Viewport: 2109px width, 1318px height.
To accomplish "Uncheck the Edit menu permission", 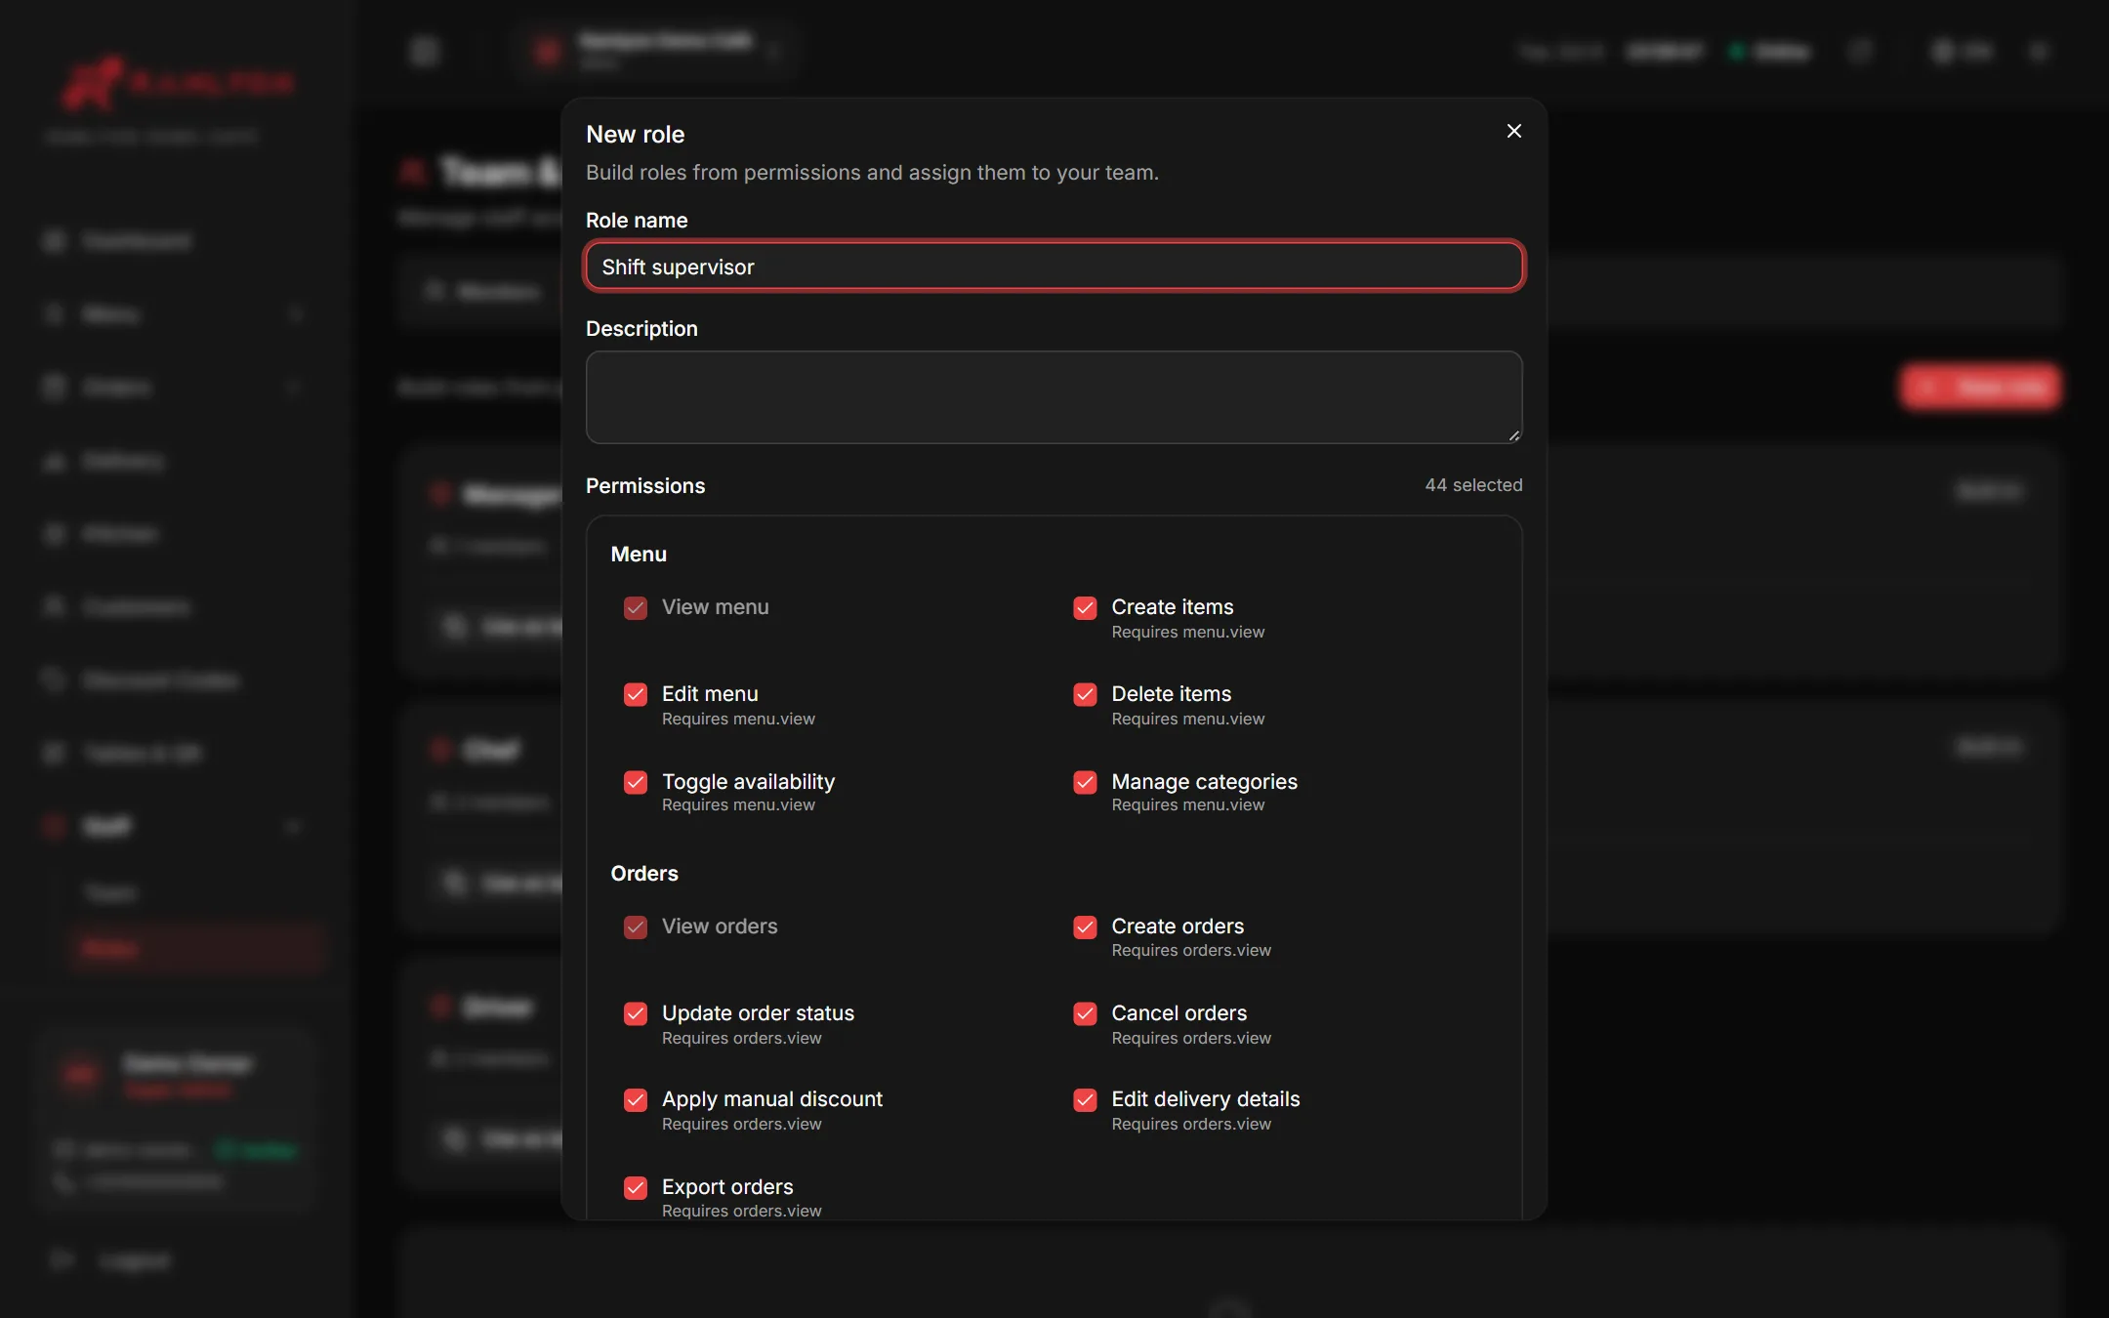I will click(x=635, y=694).
